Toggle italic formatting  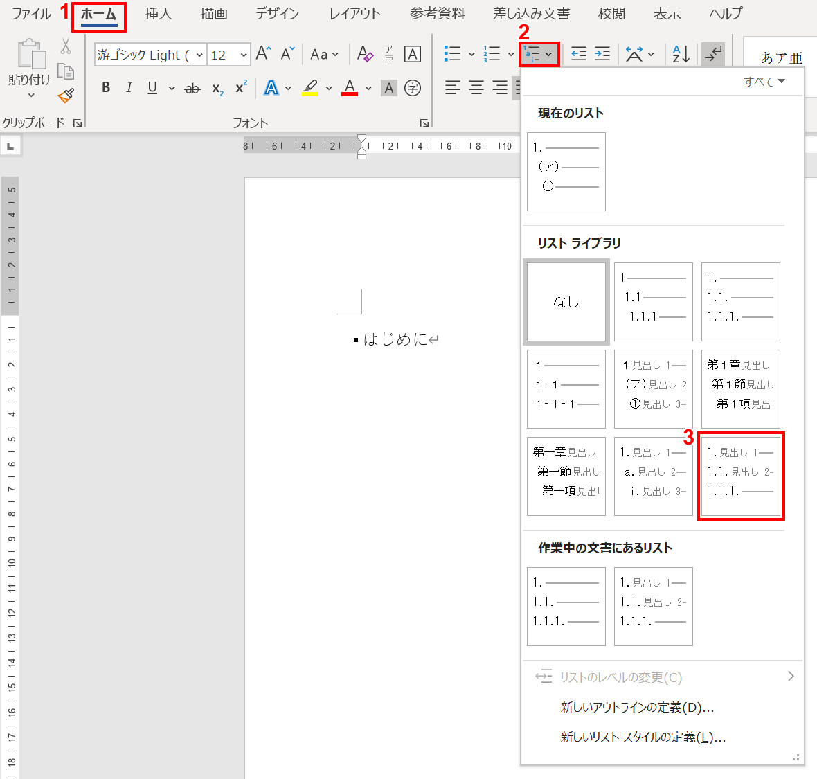click(x=129, y=87)
